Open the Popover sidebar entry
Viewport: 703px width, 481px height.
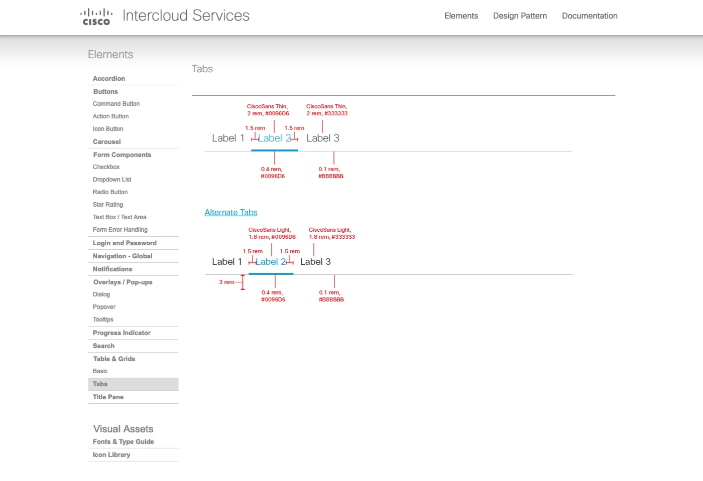click(x=104, y=307)
